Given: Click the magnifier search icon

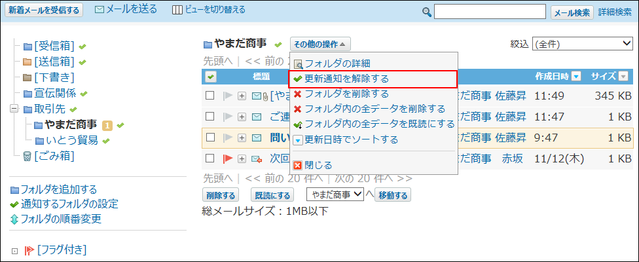Looking at the screenshot, I should [x=427, y=12].
